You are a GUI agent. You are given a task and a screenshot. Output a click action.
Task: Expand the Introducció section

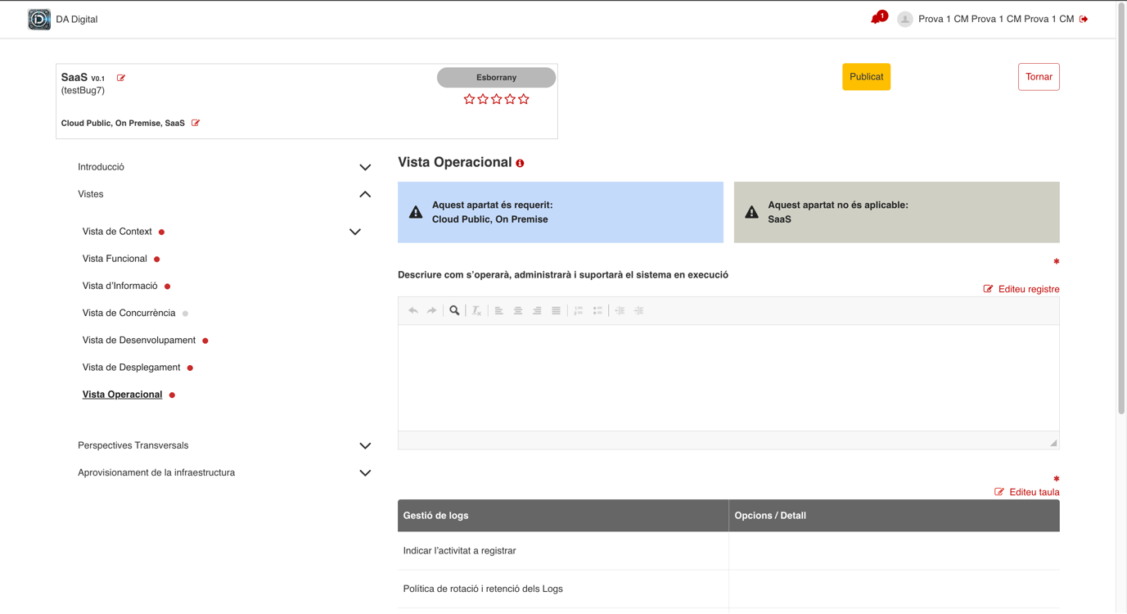(365, 167)
